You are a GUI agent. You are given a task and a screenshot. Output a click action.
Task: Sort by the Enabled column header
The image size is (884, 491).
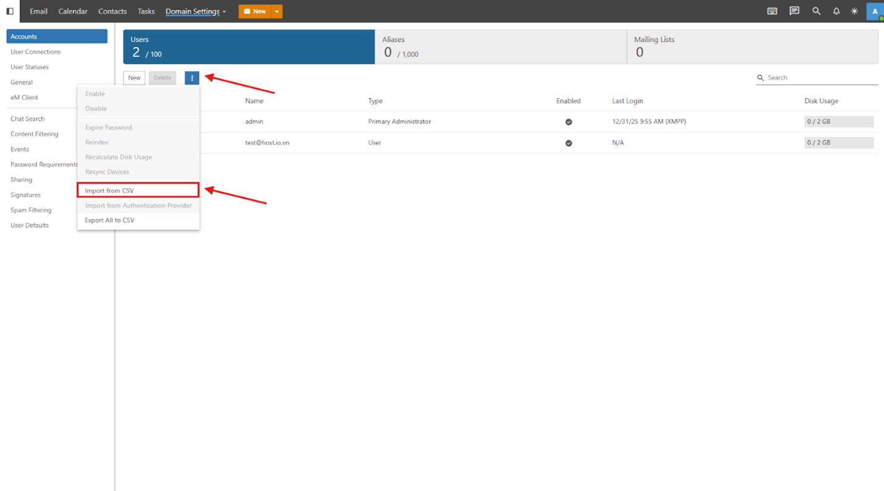coord(568,101)
